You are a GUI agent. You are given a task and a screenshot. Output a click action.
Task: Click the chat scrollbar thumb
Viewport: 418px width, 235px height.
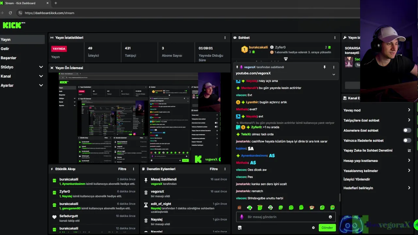[x=340, y=198]
